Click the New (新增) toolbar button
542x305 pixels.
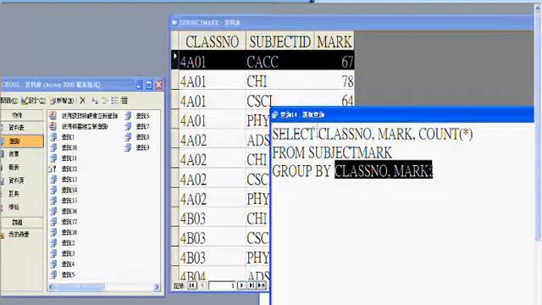[x=62, y=101]
